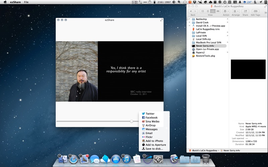This screenshot has height=167, width=268.
Task: Switch Finder to column view
Action: (213, 11)
